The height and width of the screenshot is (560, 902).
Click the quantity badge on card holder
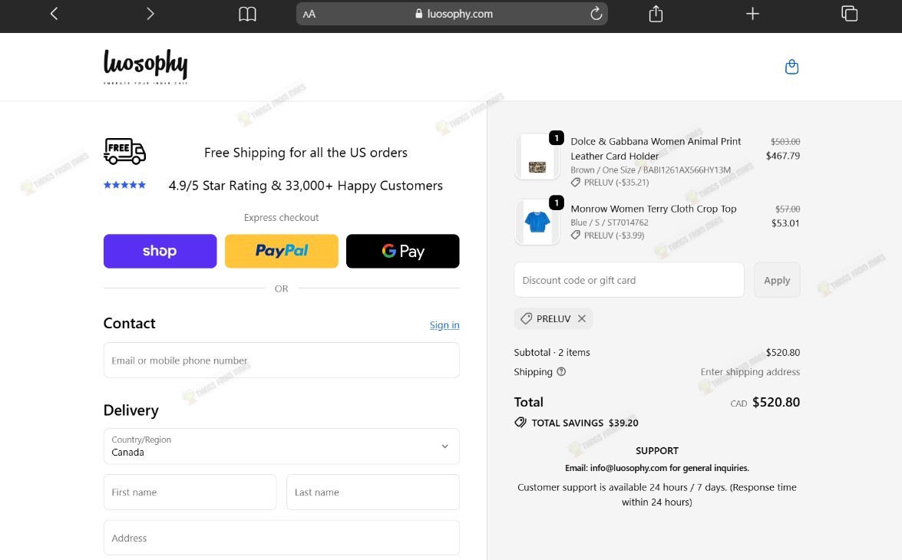pos(557,138)
